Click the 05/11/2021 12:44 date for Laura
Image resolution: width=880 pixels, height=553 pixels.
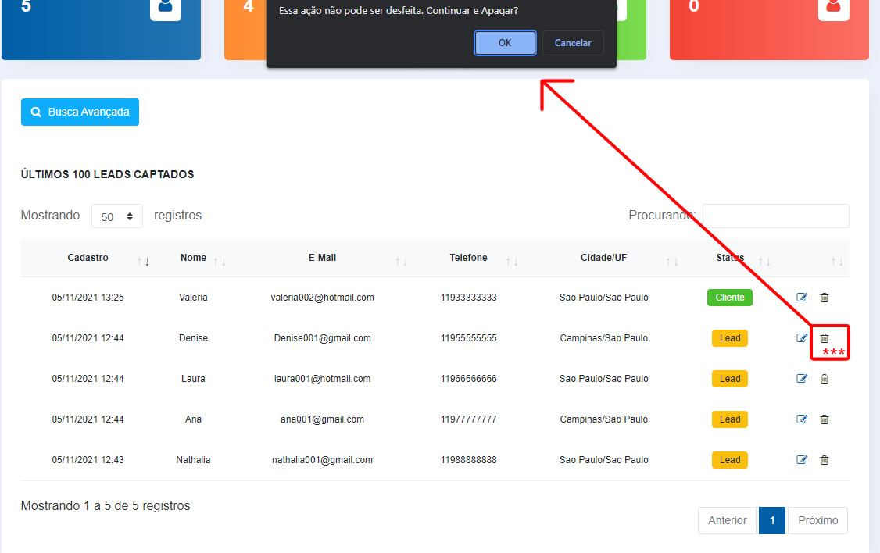tap(88, 379)
